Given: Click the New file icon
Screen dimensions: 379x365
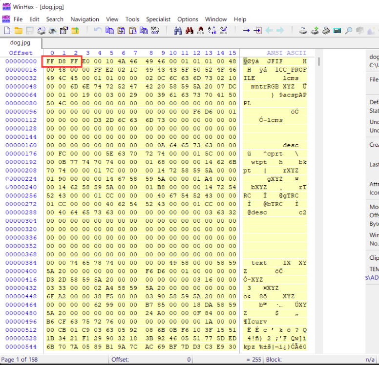Looking at the screenshot, I should point(7,31).
